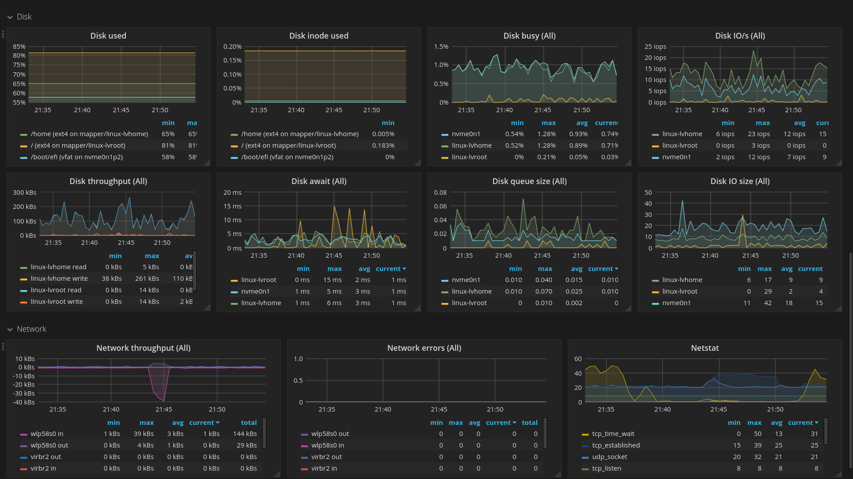Open Disk IO/s (All) panel title menu
Image resolution: width=853 pixels, height=479 pixels.
coord(740,36)
